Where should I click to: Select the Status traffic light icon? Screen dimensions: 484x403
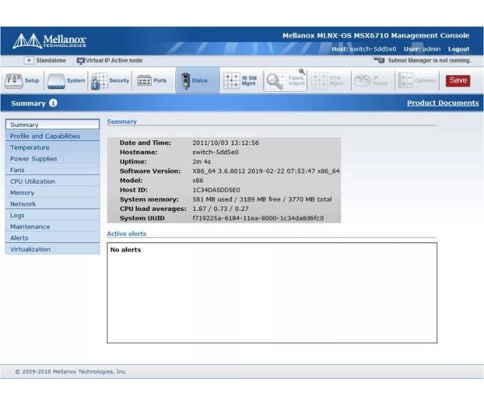pos(186,81)
